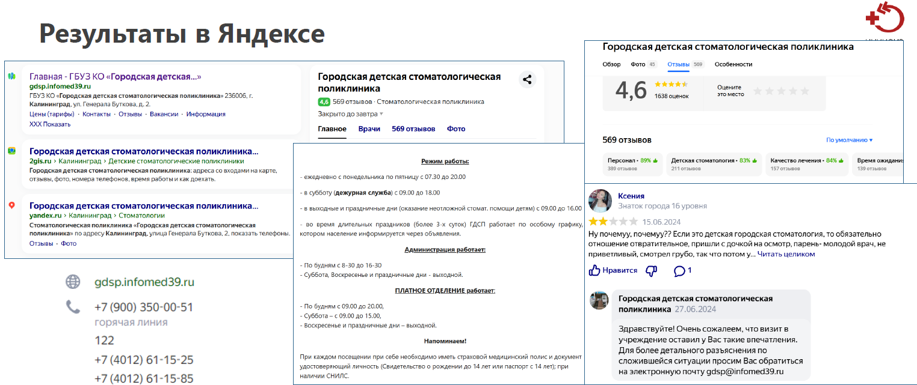Filter reviews by the 'Детская стоматология 83%' chip
This screenshot has height=385, width=917.
[x=714, y=164]
